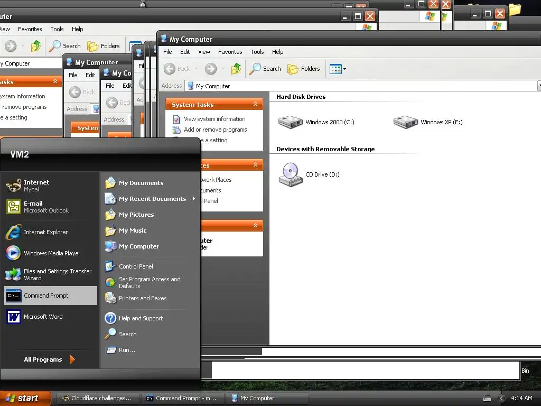Collapse the Other Places panel in front window

tap(255, 165)
